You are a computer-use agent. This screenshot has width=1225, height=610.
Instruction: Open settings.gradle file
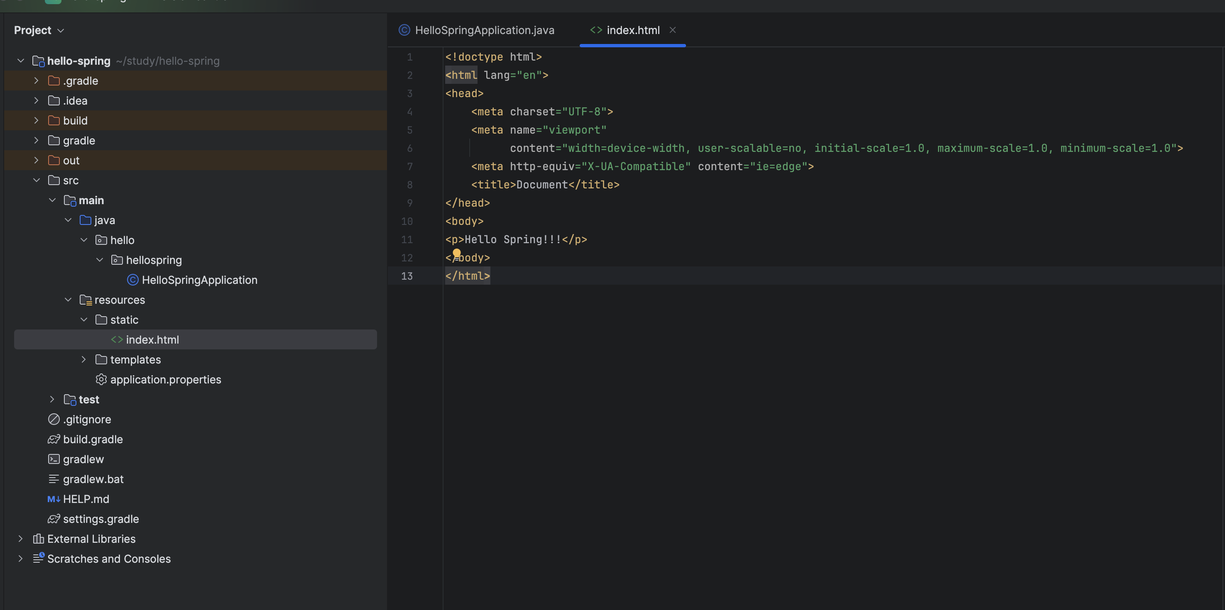coord(101,519)
